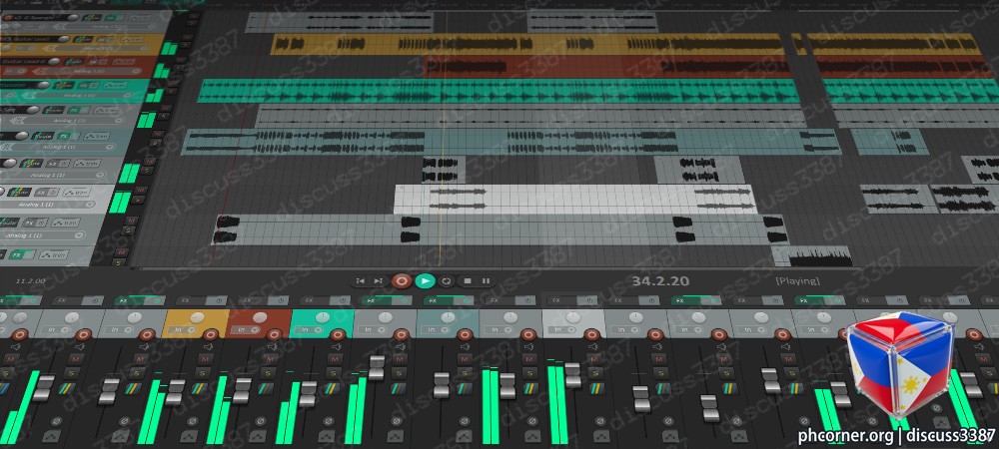Click the 11.2.00 selection time
The height and width of the screenshot is (449, 999).
pyautogui.click(x=30, y=280)
